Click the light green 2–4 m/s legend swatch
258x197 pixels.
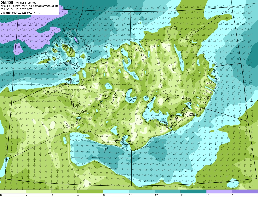click(39, 191)
